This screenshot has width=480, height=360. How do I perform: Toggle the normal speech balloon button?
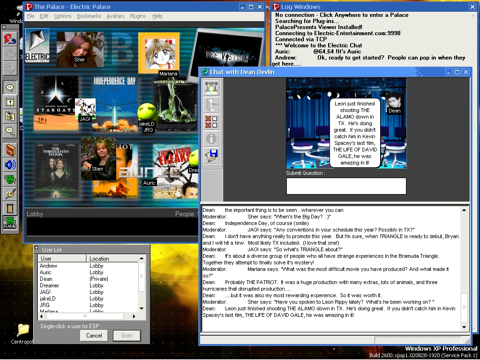pyautogui.click(x=10, y=87)
